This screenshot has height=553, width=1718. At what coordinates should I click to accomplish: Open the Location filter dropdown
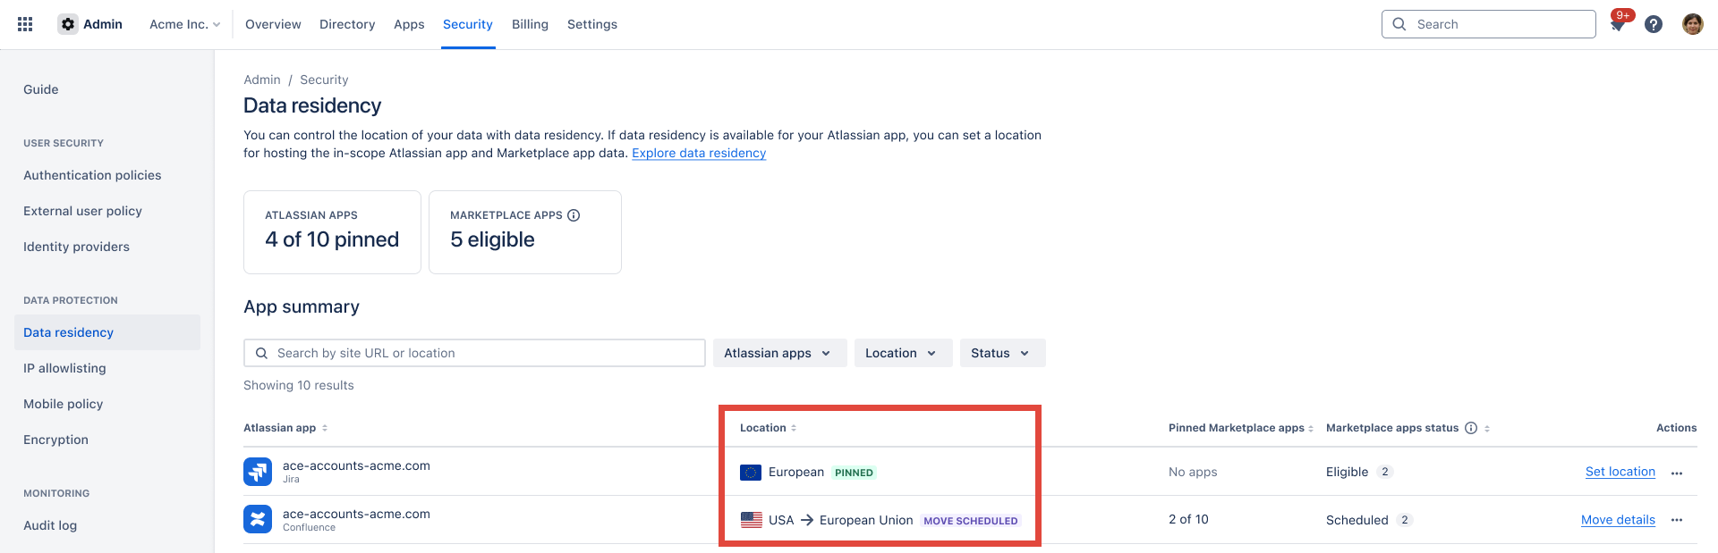coord(903,353)
